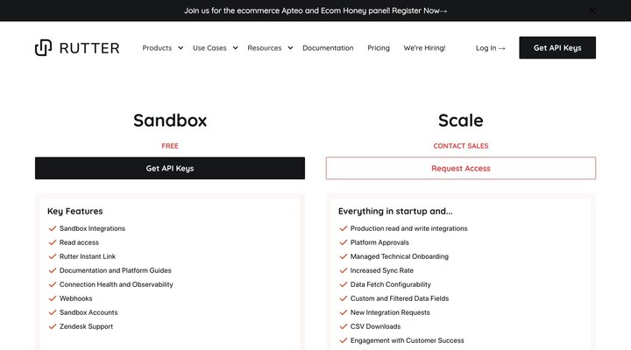This screenshot has width=631, height=350.
Task: Click the checkmark beside Sandbox Integrations
Action: [53, 228]
